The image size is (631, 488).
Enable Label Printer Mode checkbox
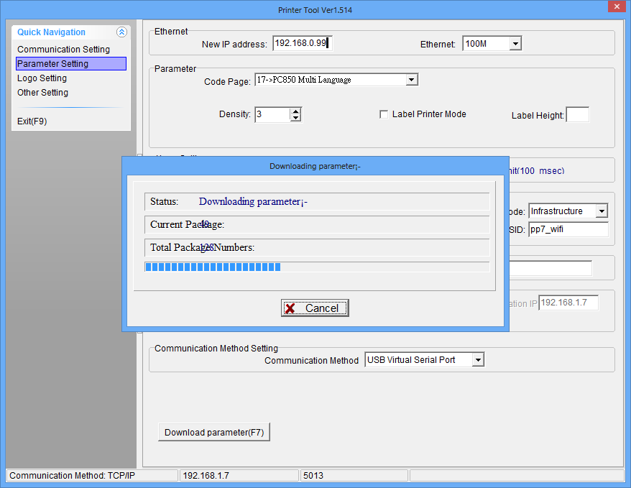(x=384, y=114)
